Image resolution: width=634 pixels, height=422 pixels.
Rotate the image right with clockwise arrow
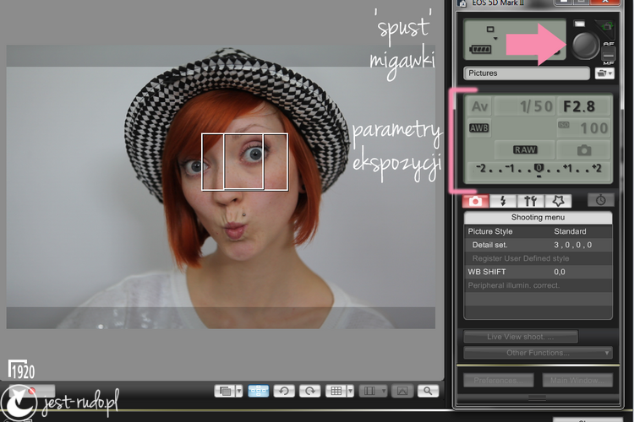pyautogui.click(x=309, y=391)
